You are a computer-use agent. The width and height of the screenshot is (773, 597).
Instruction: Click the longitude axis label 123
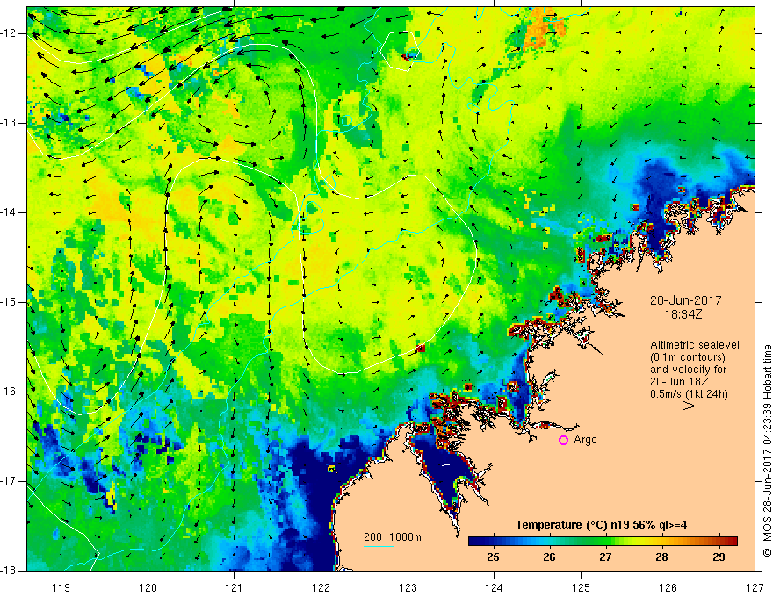pyautogui.click(x=408, y=587)
